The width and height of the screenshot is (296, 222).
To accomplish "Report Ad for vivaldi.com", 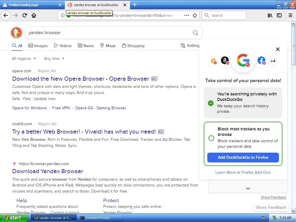I will click(x=47, y=124).
